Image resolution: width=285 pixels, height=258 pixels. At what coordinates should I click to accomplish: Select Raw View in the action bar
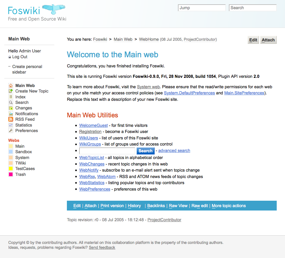178,206
